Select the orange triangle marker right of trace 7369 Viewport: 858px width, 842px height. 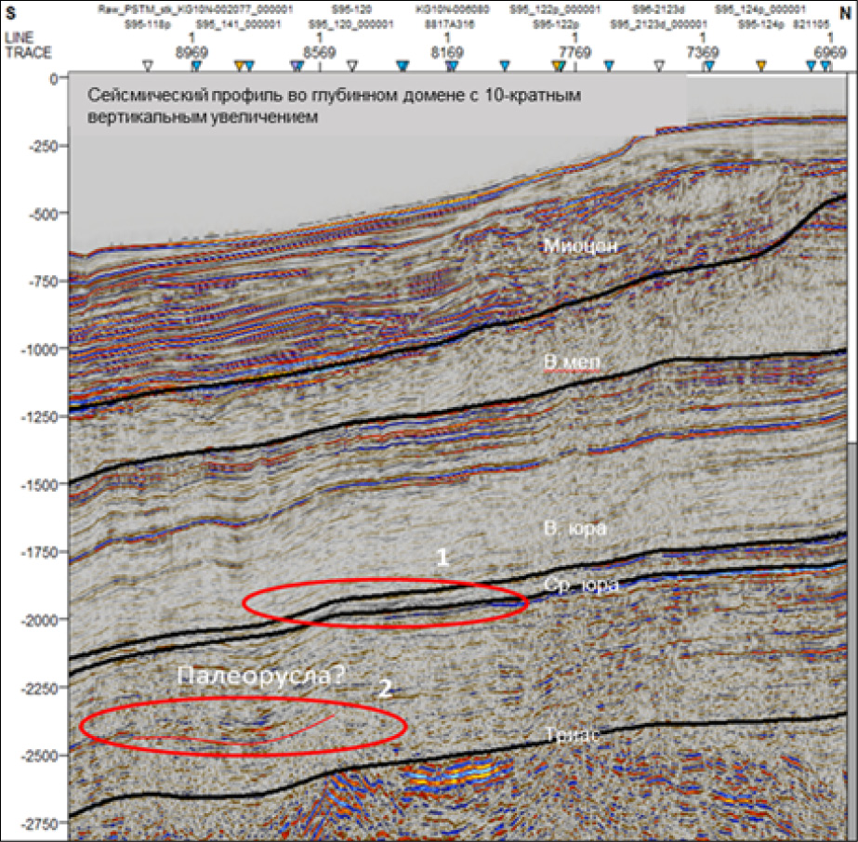pyautogui.click(x=761, y=66)
